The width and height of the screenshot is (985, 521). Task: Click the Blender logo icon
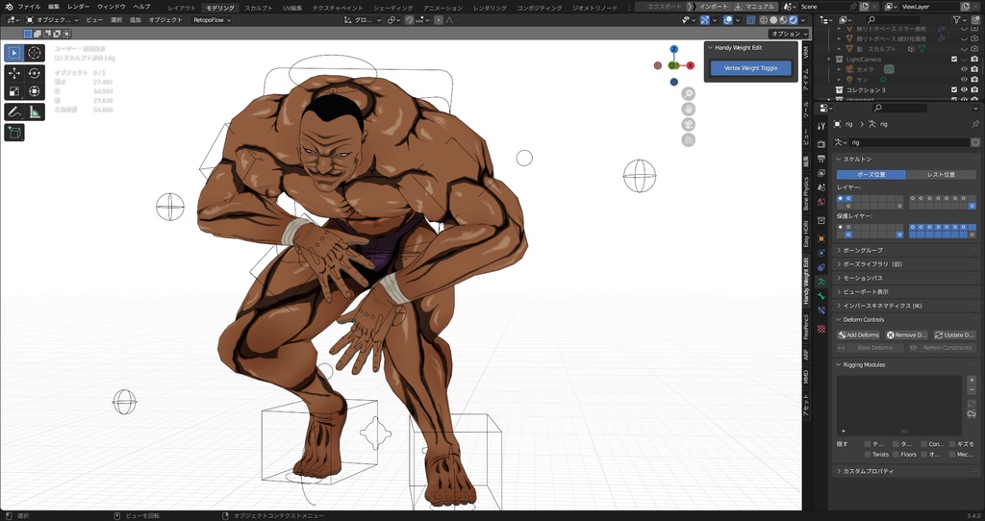pos(8,7)
